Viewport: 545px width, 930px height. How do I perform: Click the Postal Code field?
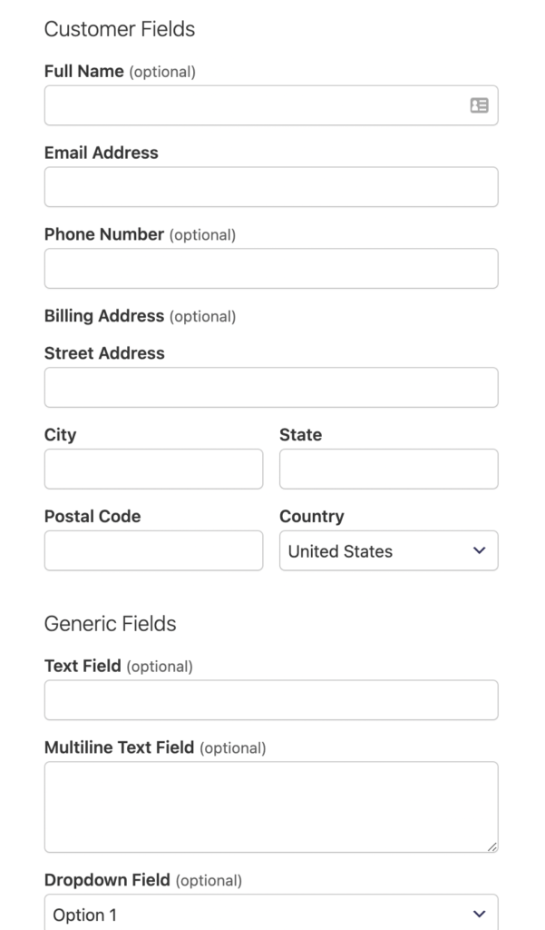[x=153, y=550]
